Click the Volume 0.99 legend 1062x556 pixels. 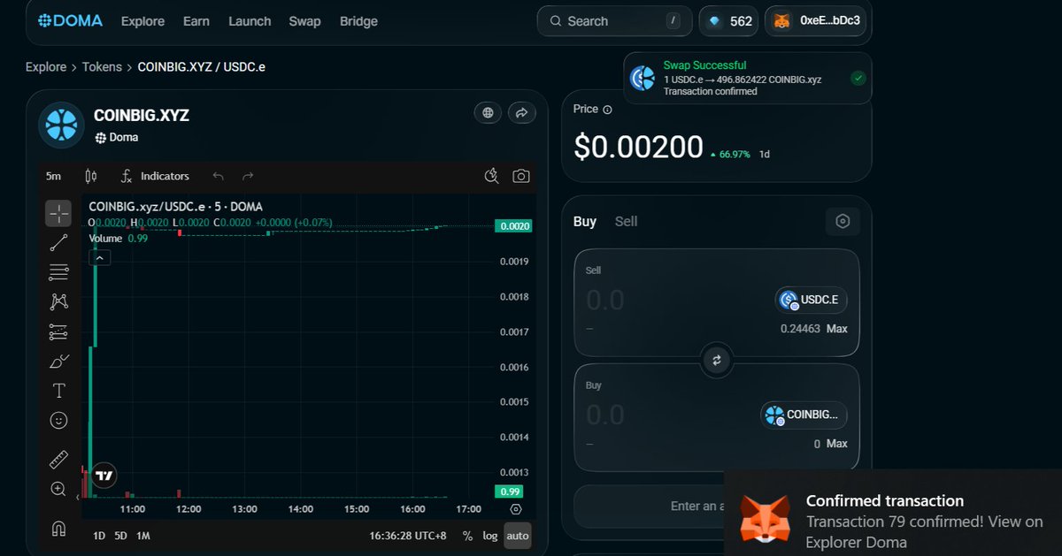pyautogui.click(x=119, y=239)
